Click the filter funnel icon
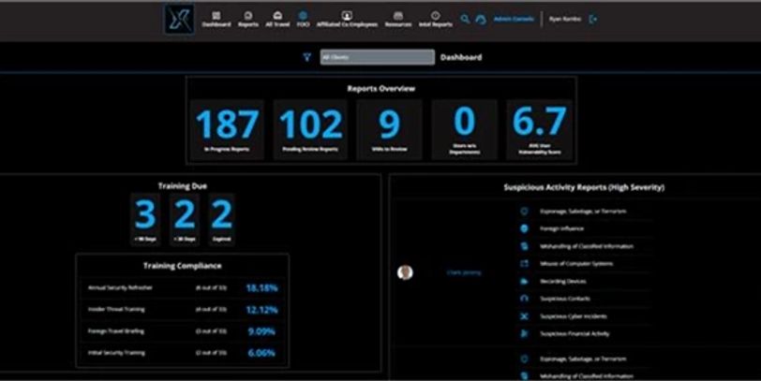This screenshot has width=761, height=381. click(306, 57)
